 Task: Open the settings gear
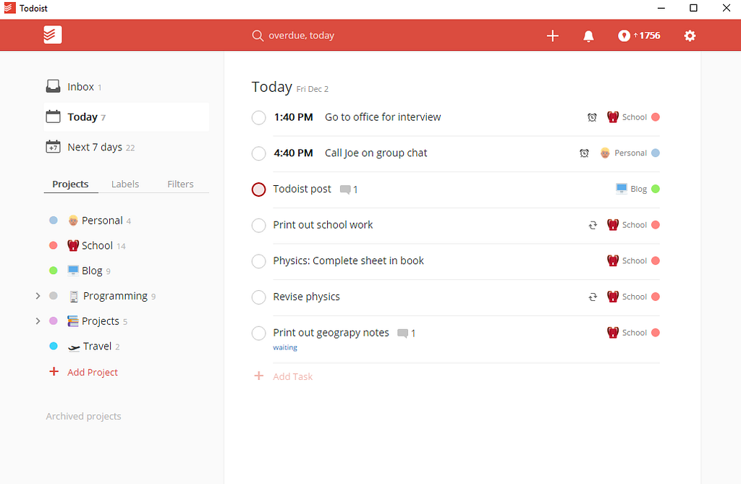(690, 35)
